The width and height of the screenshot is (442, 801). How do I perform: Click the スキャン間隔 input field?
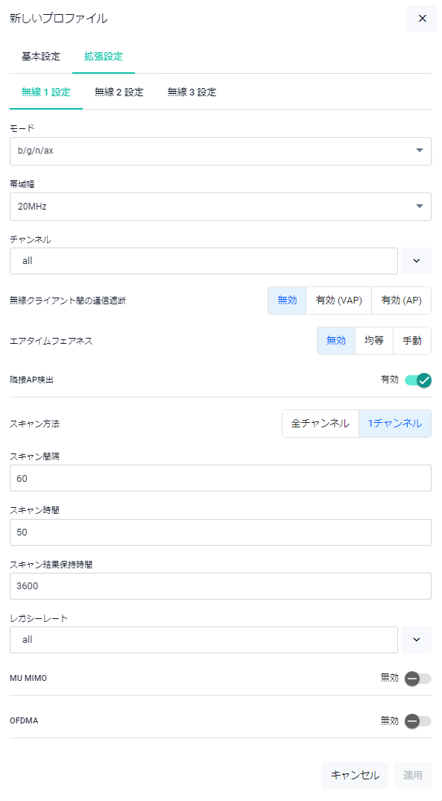(221, 478)
